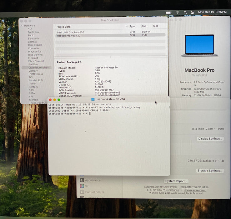
Task: Select the Radeon Pro Vega 20 row
Action: pyautogui.click(x=110, y=35)
